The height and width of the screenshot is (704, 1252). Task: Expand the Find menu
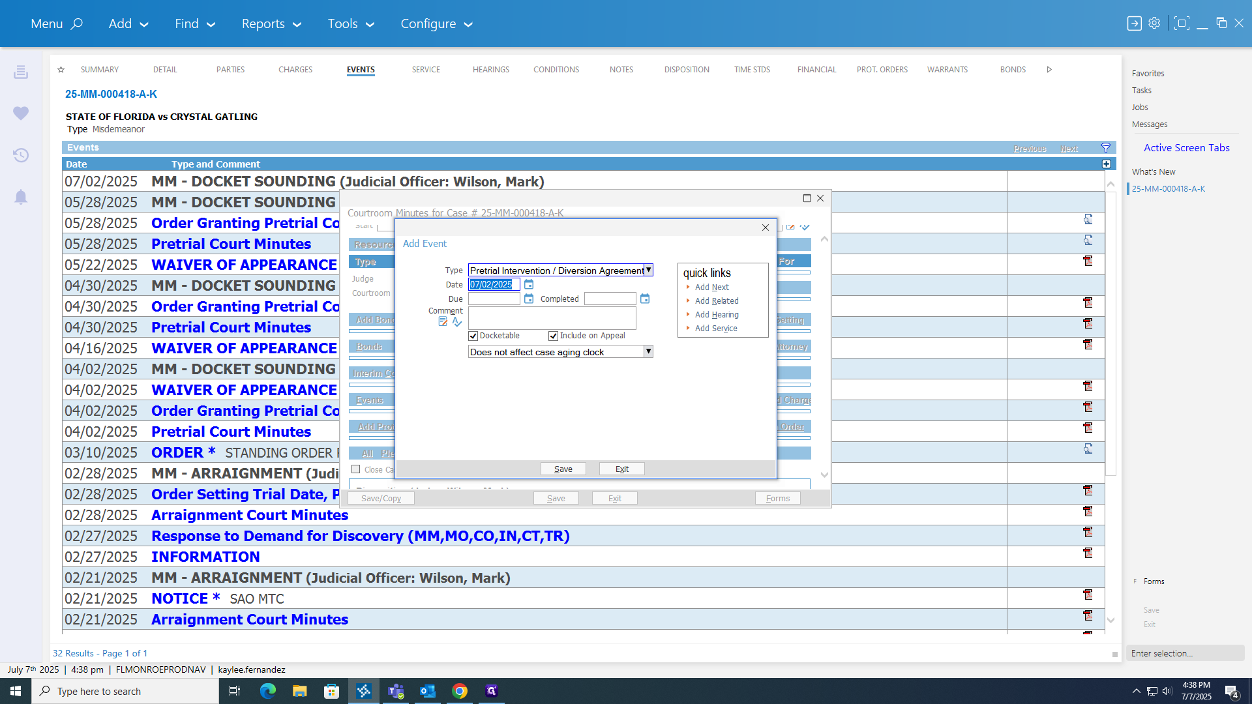tap(195, 24)
